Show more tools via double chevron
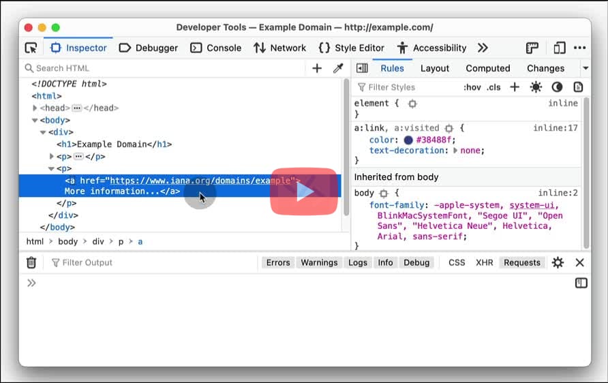 coord(483,48)
